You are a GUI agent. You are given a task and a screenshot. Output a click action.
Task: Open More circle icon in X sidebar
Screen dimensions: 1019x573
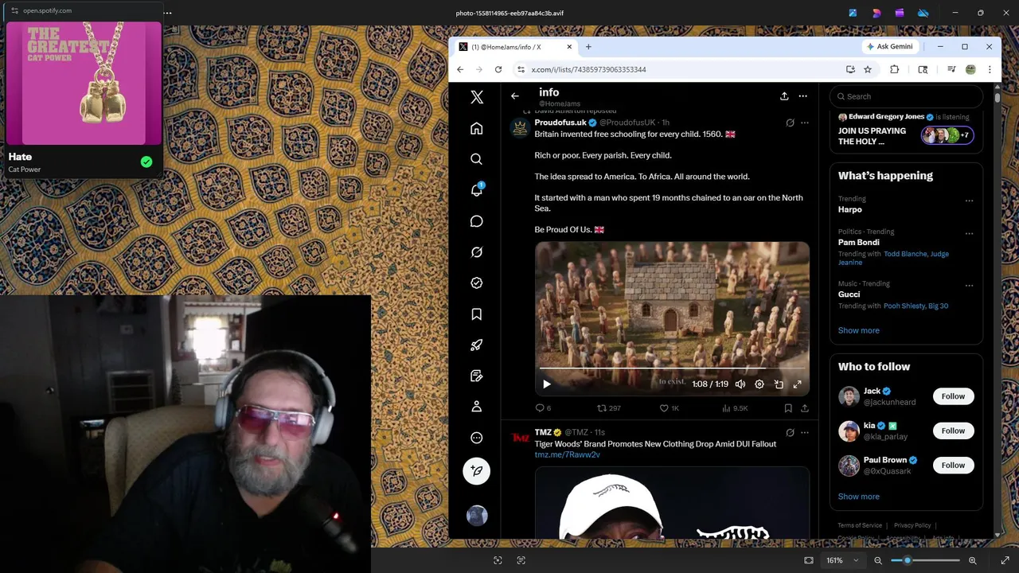tap(476, 438)
